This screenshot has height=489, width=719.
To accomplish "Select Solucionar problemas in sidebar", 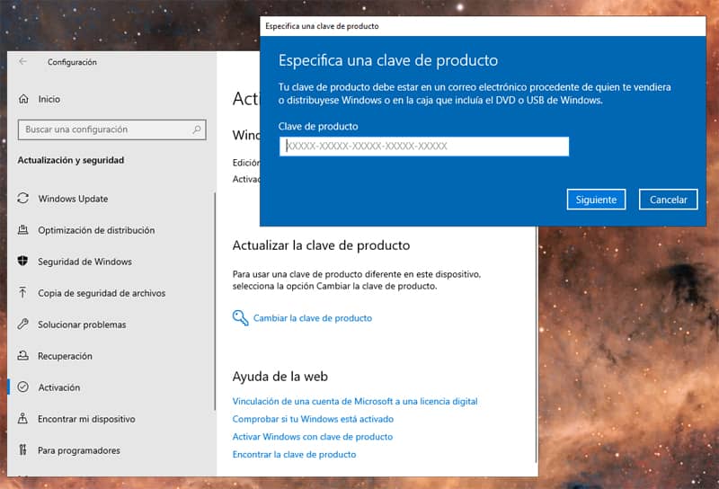I will coord(82,325).
